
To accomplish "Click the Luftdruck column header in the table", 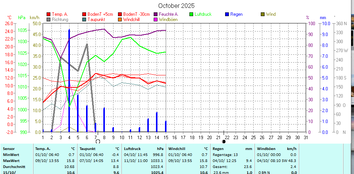I will (135, 148).
